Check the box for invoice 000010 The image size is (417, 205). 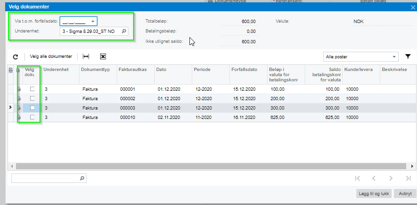click(32, 117)
